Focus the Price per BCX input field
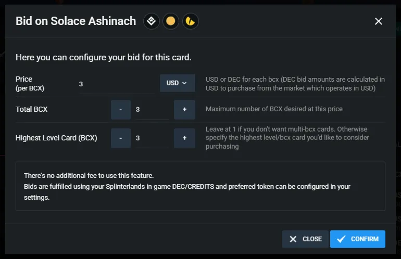This screenshot has width=401, height=259. tap(117, 84)
